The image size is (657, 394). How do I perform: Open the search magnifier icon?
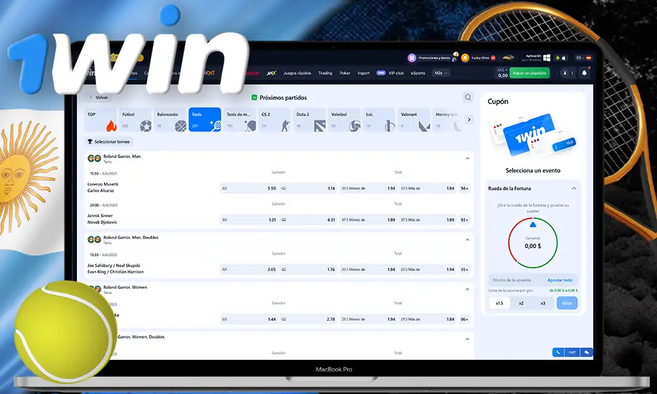click(x=468, y=97)
